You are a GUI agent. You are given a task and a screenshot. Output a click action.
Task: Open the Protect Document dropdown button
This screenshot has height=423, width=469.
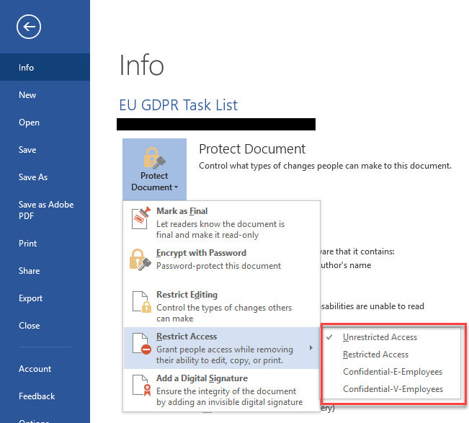(x=154, y=169)
